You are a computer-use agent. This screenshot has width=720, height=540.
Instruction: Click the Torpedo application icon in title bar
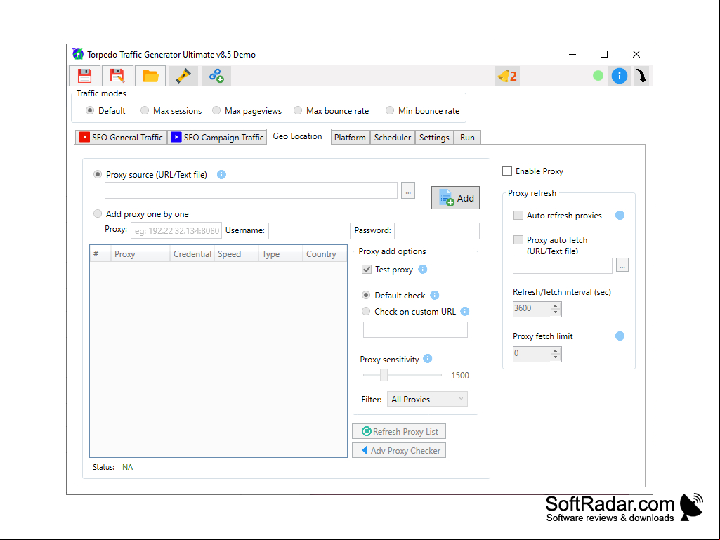click(78, 54)
